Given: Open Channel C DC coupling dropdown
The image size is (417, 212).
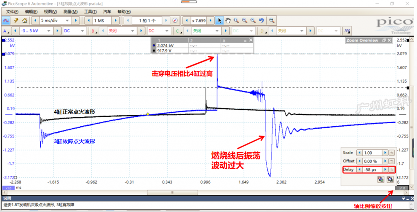Looking at the screenshot, I should pos(251,31).
